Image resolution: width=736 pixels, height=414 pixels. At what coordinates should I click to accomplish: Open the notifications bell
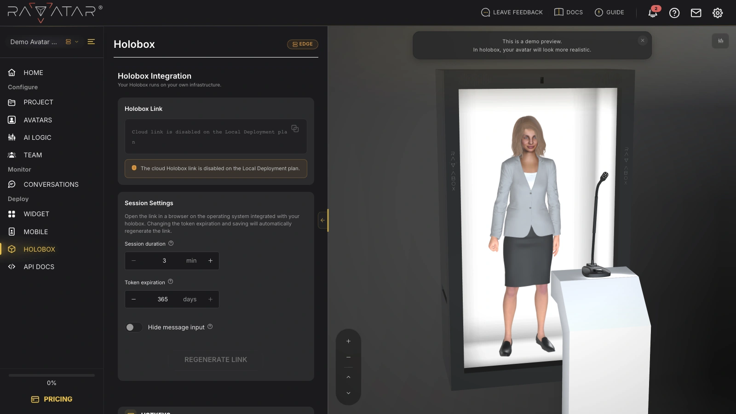(x=653, y=13)
